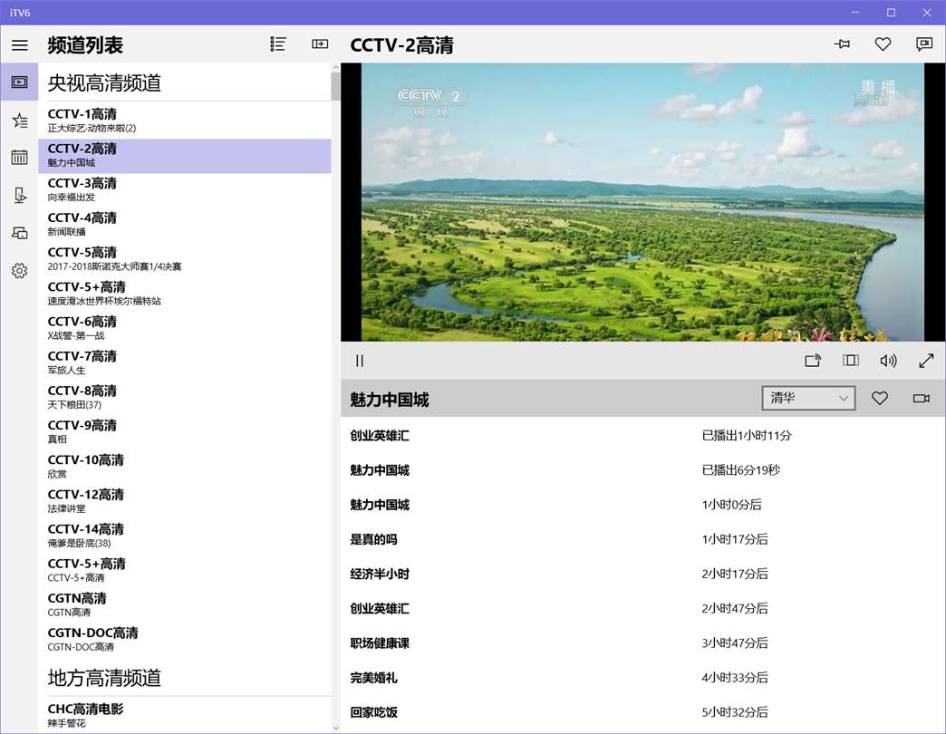Viewport: 946px width, 734px height.
Task: Select the CCTV-1高清 channel
Action: click(185, 121)
